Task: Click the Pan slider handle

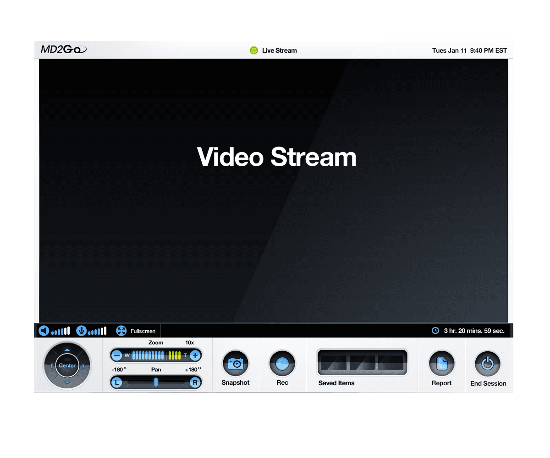Action: tap(156, 382)
